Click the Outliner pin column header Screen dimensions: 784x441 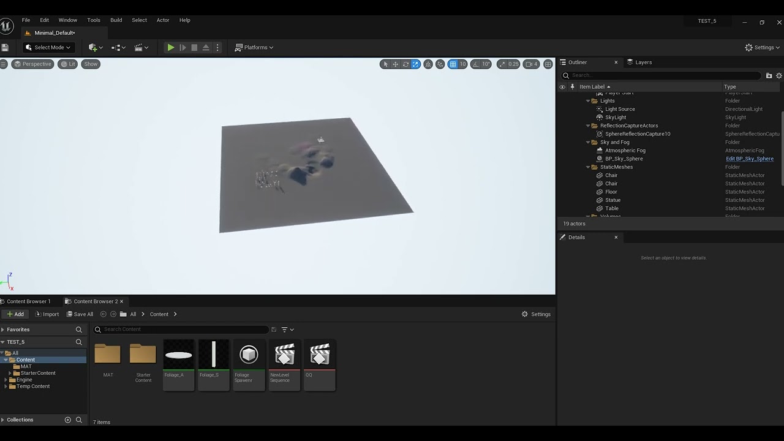(573, 87)
